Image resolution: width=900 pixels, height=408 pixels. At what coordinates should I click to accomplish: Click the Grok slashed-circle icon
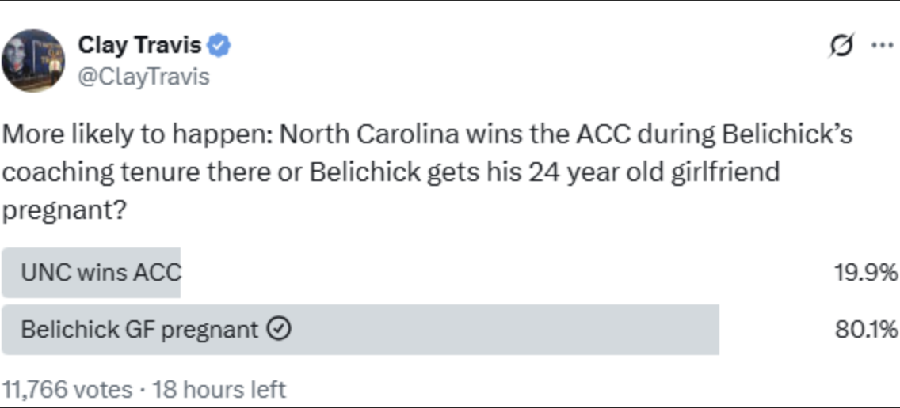[x=842, y=45]
